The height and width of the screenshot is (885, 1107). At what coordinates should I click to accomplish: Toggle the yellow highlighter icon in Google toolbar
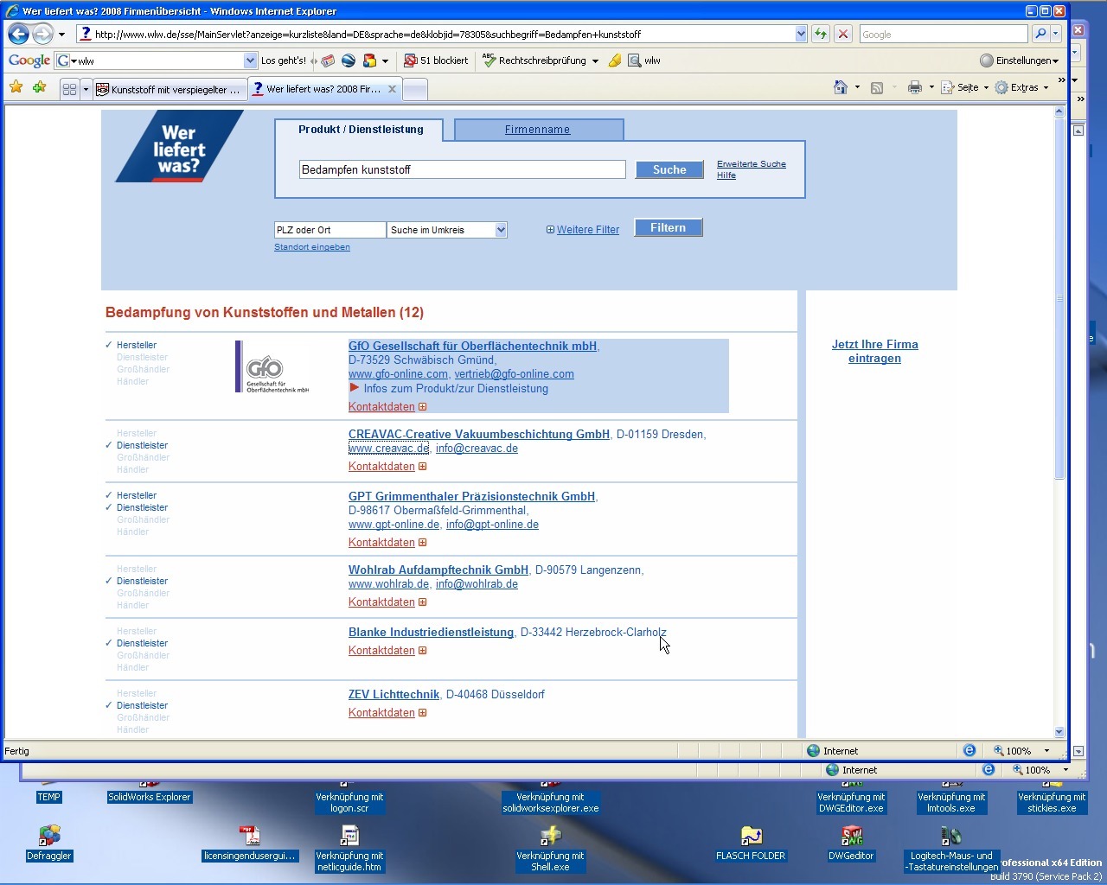coord(615,60)
